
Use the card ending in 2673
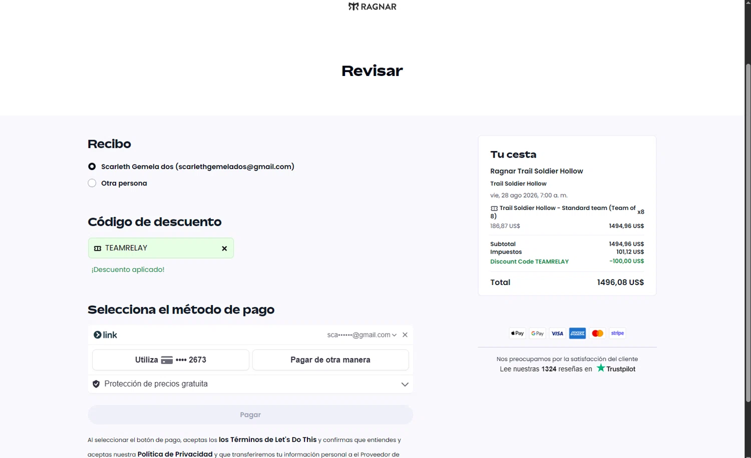tap(171, 360)
